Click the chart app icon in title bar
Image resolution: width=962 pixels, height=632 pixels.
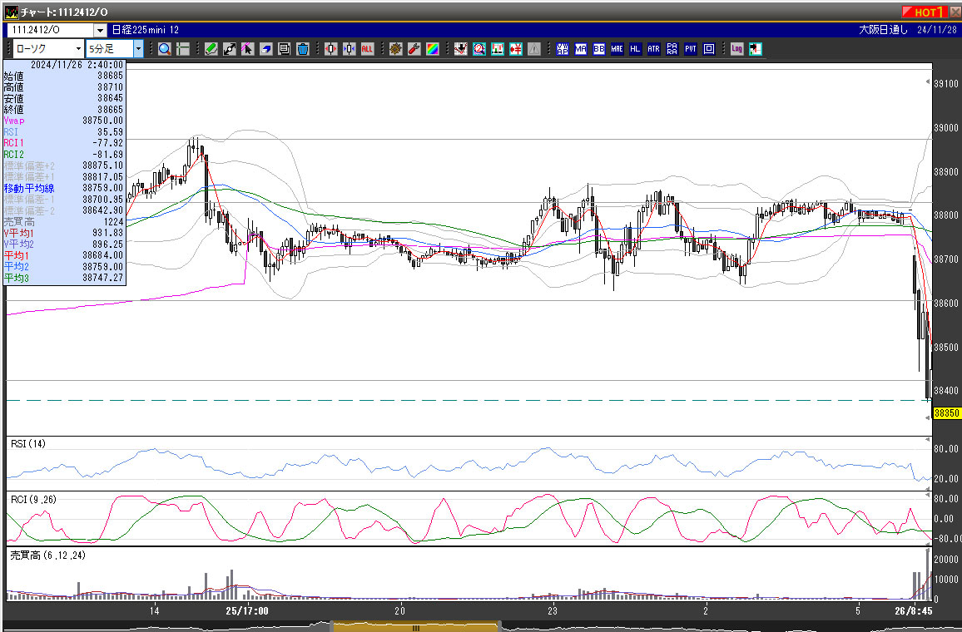[11, 12]
